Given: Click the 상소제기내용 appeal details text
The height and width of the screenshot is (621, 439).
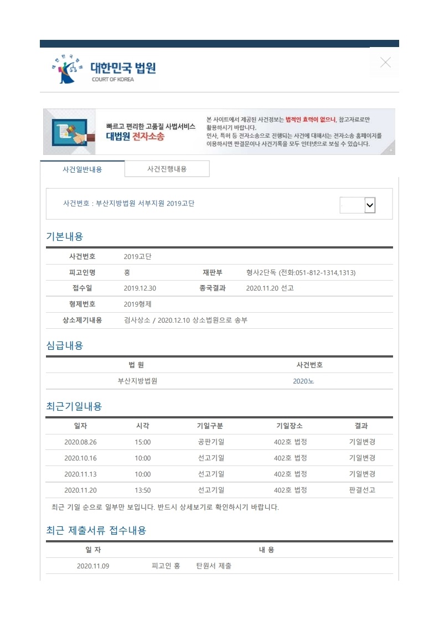Looking at the screenshot, I should point(185,320).
